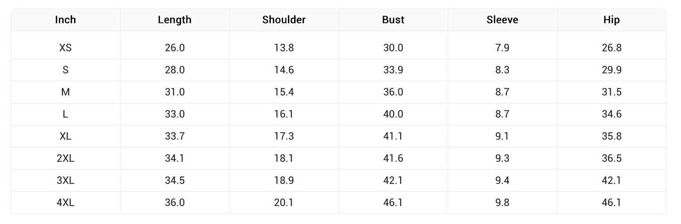Click the Inch column header
The image size is (681, 224).
66,20
